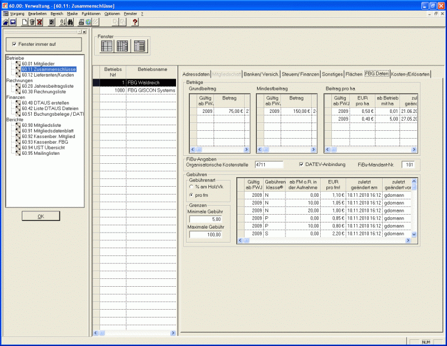Select the third Fenster layout icon
Image resolution: width=447 pixels, height=346 pixels.
pos(139,46)
